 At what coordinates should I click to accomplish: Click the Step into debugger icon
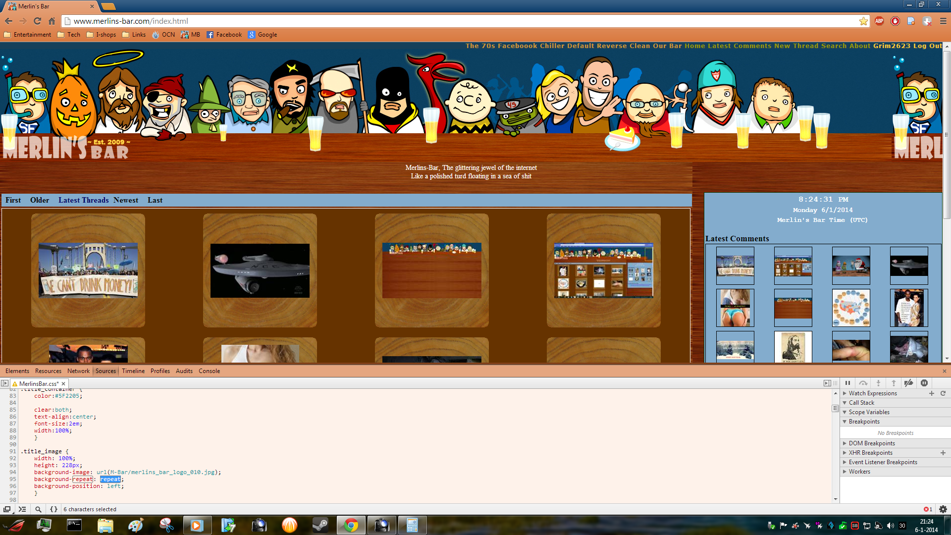point(878,383)
